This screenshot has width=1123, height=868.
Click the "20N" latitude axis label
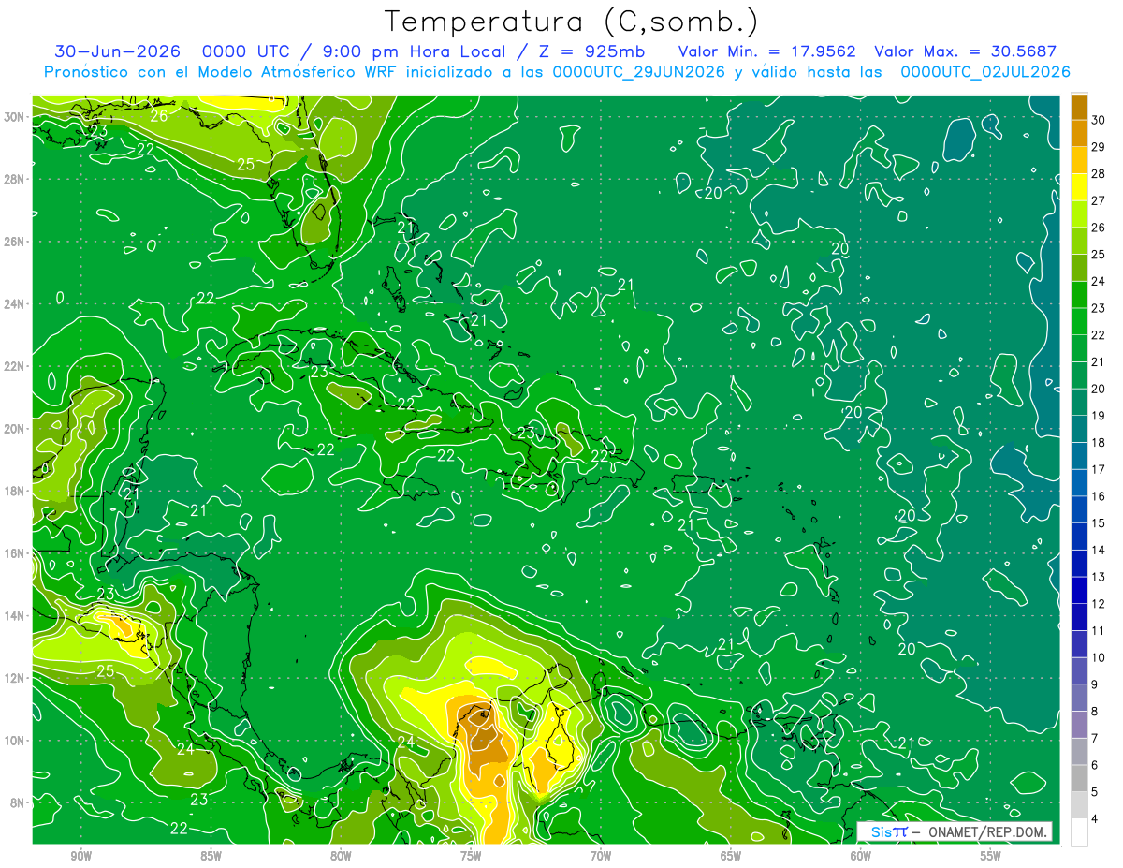click(15, 429)
